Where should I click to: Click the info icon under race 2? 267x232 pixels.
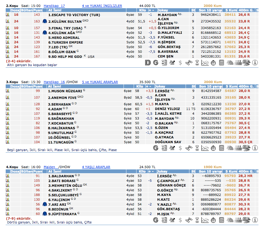(255, 63)
